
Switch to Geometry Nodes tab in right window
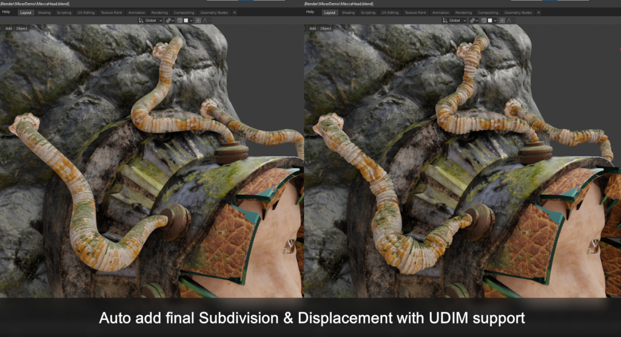(x=518, y=13)
